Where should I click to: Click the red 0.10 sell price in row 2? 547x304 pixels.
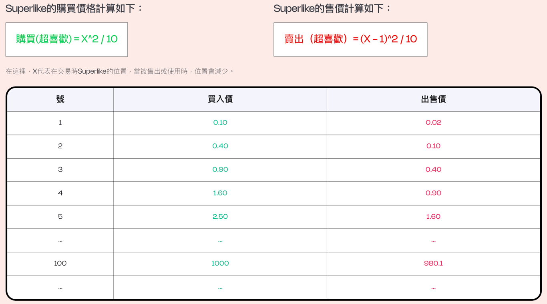[433, 146]
